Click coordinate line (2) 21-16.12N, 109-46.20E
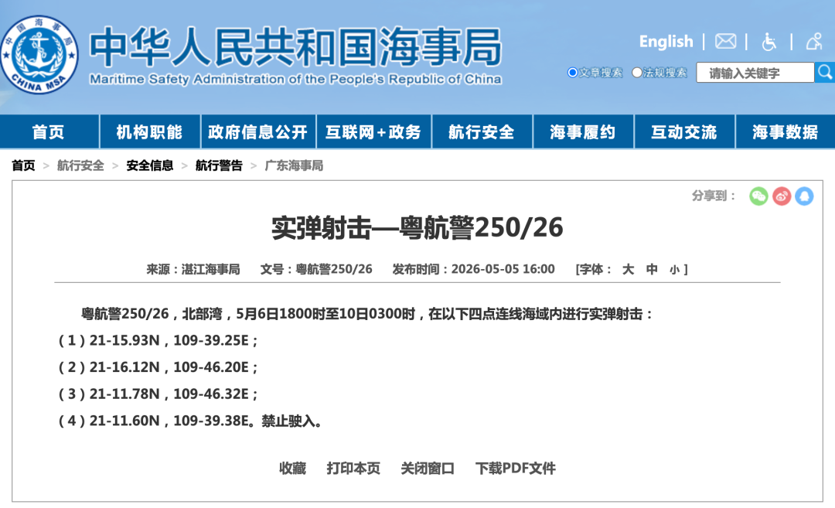 point(158,367)
